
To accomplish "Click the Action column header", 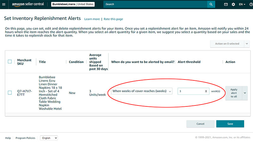I will (230, 62).
